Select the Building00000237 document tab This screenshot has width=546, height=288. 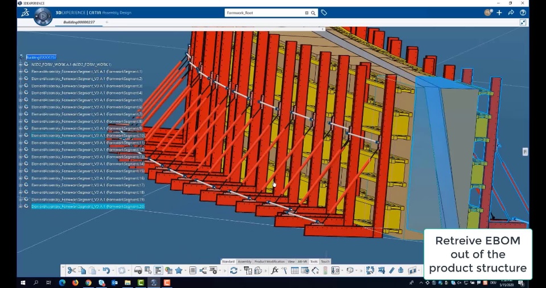click(78, 22)
